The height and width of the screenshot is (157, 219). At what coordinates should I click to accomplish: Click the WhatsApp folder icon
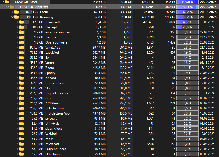[21, 48]
